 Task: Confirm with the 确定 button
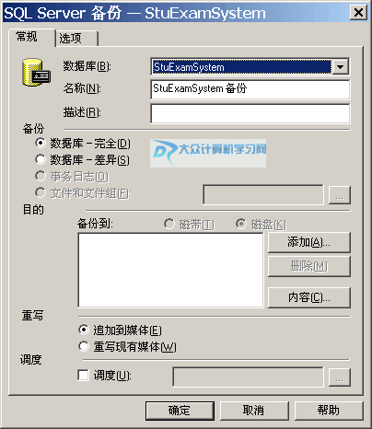(x=180, y=411)
